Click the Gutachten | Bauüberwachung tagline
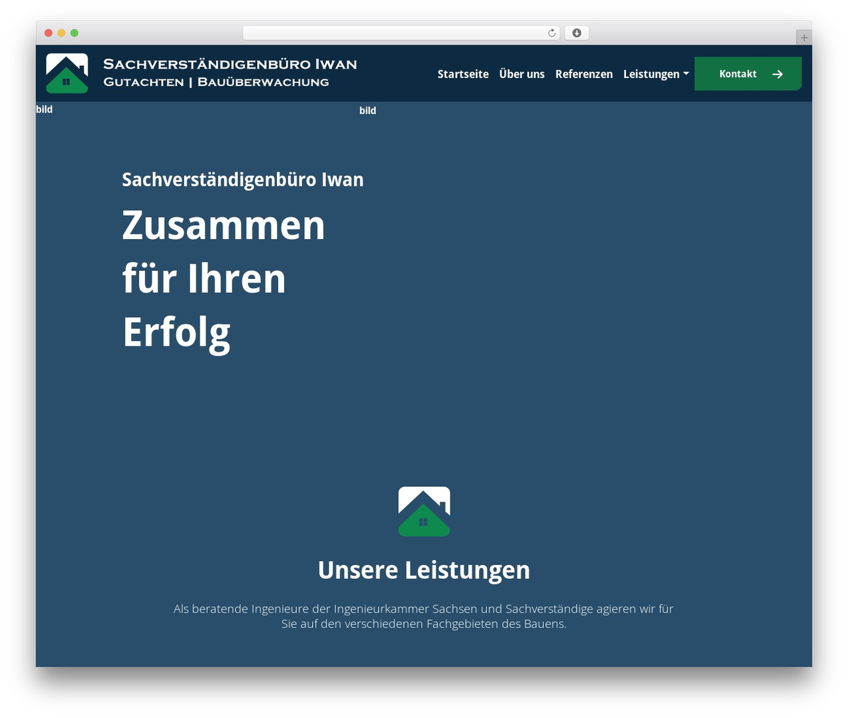Image resolution: width=848 pixels, height=718 pixels. 216,82
